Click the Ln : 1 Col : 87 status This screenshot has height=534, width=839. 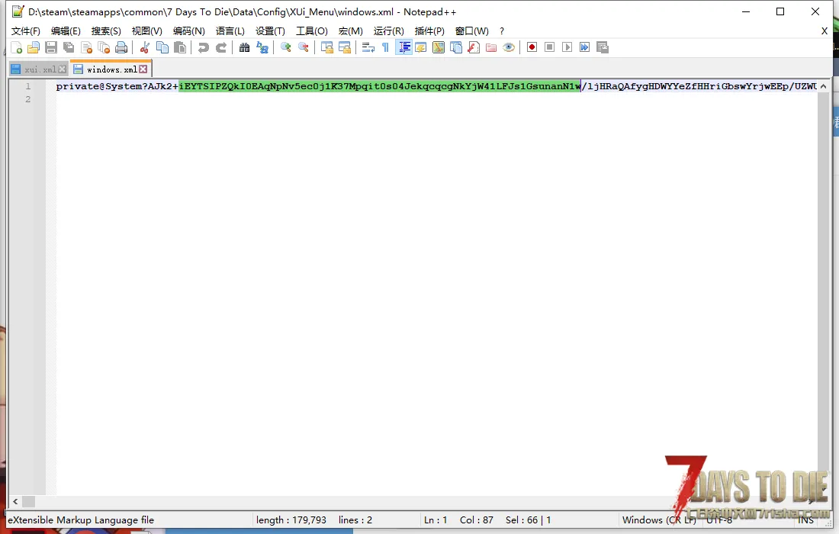click(458, 520)
